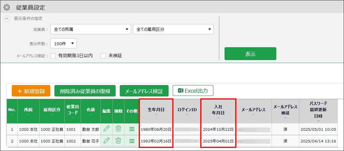Sort by the 雇用区分 column header
Image resolution: width=344 pixels, height=151 pixels.
click(52, 111)
